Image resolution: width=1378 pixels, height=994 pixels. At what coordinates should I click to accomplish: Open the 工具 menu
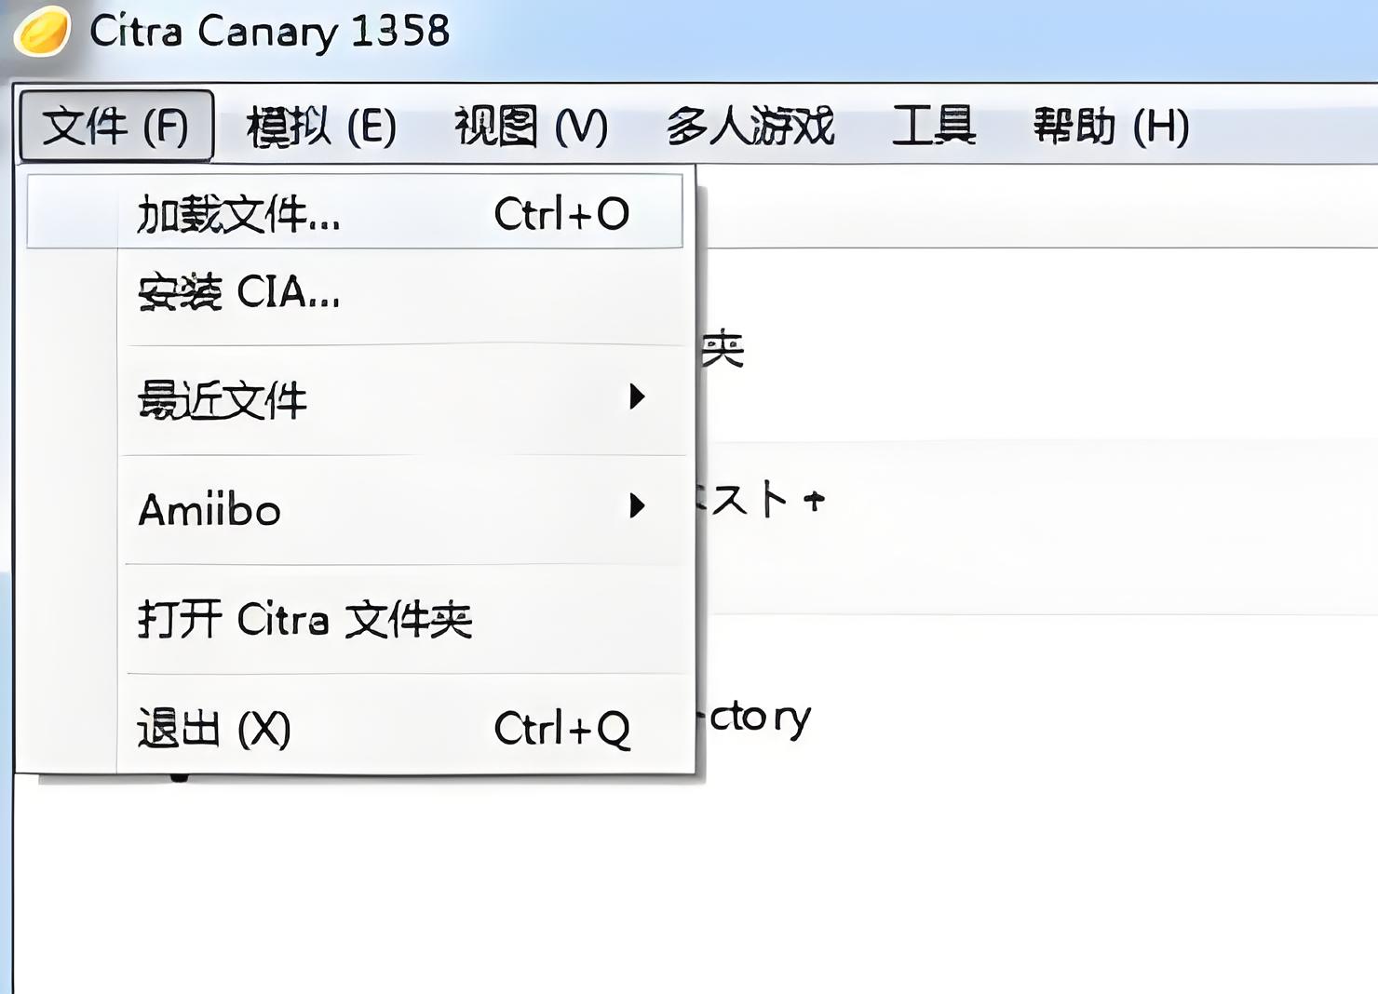[934, 126]
